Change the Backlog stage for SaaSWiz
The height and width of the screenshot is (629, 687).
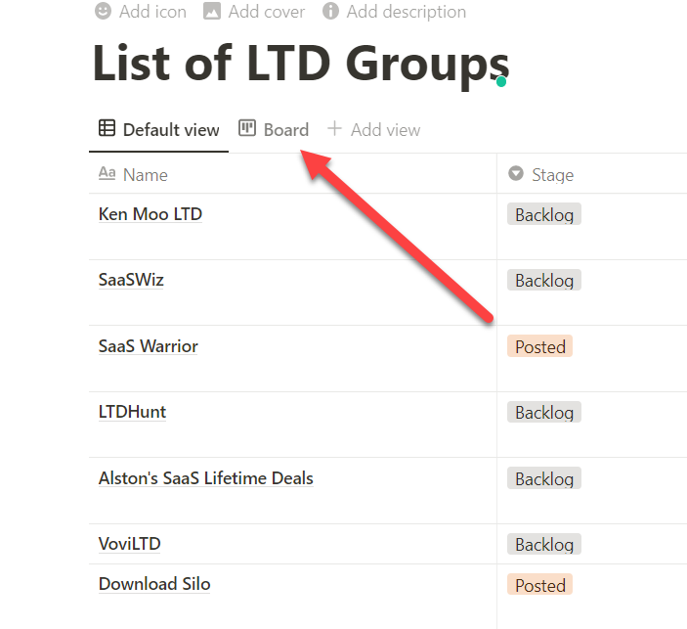[x=544, y=281]
